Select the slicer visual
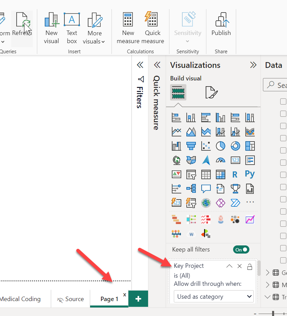Viewport: 287px width, 316px height. (191, 174)
